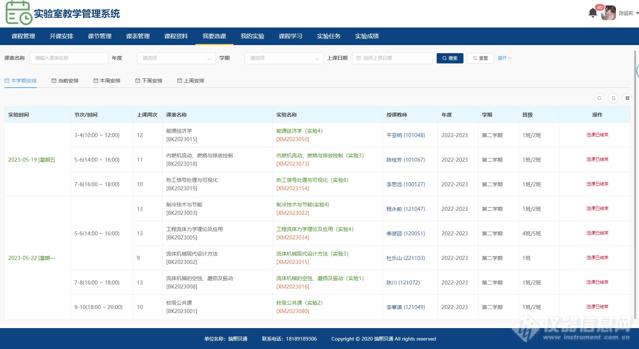
Task: Click course code [BK2023005]
Action: [x=181, y=238]
